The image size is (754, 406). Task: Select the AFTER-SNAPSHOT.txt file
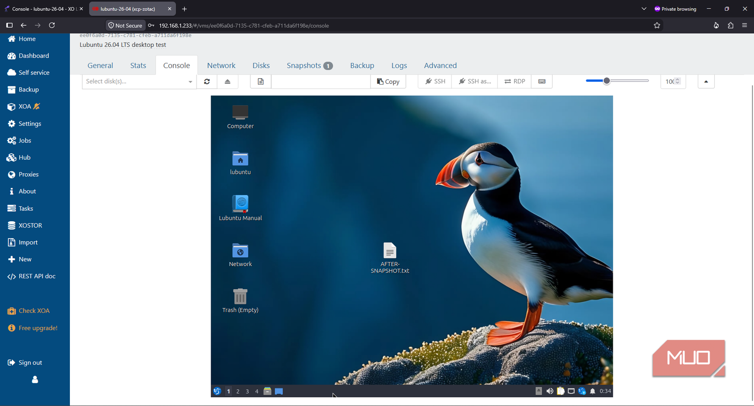[x=390, y=258]
